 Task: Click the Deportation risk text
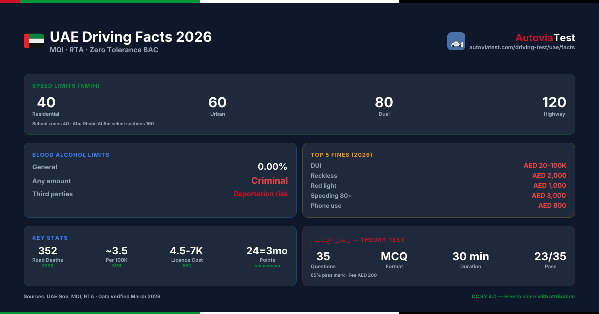[260, 194]
